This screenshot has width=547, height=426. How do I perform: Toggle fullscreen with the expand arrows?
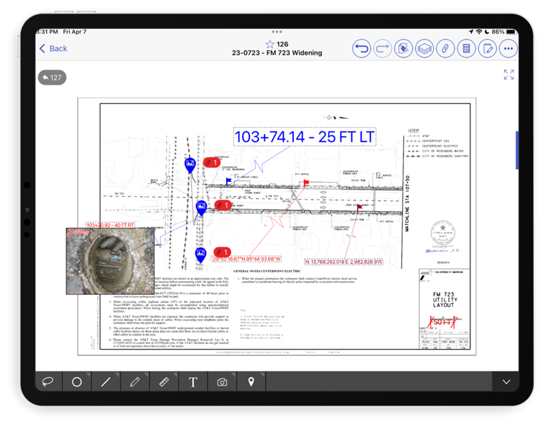[509, 75]
